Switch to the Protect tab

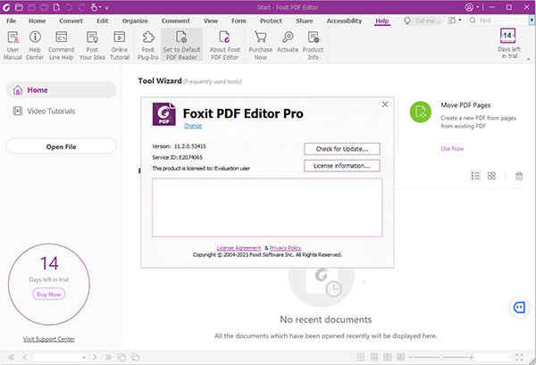click(271, 21)
